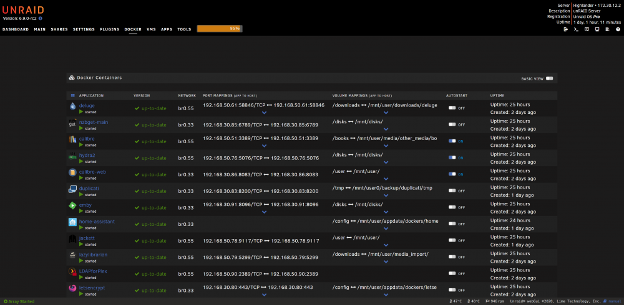Click the 946 rpm fan status
624x305 pixels.
click(495, 301)
